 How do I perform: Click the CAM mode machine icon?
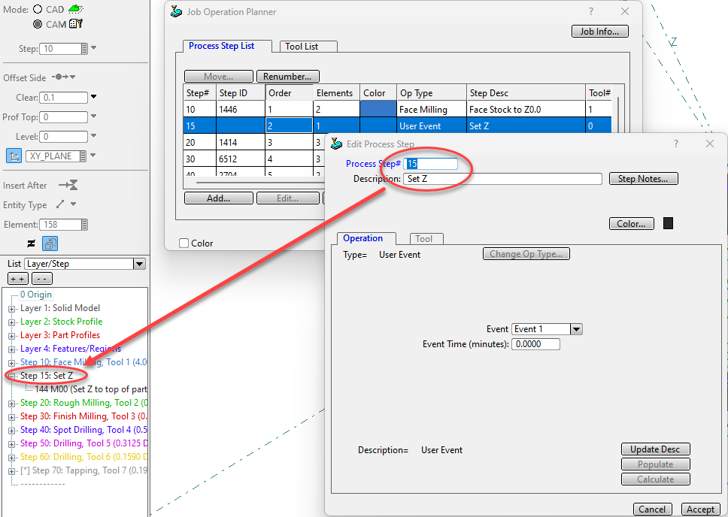(x=75, y=24)
